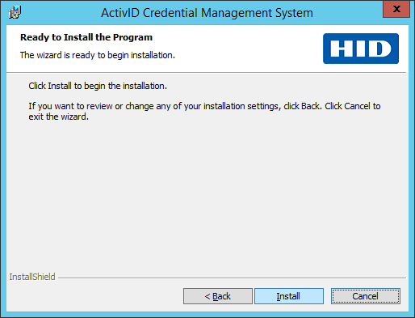Click 'Click Cancel to' in the paragraph text

(x=353, y=106)
